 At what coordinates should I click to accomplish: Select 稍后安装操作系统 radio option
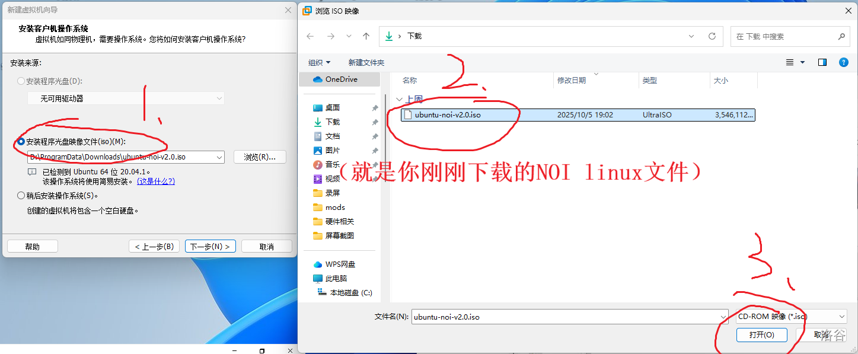[x=22, y=195]
